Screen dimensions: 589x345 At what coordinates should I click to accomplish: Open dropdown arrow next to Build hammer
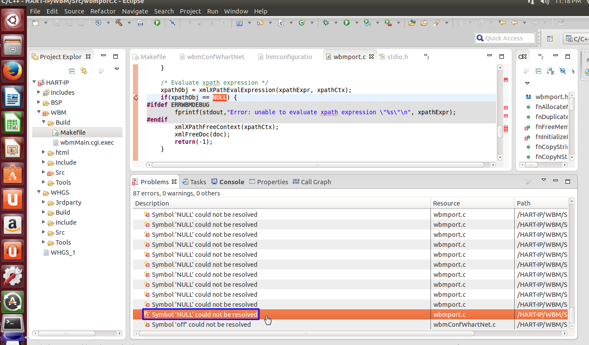[129, 23]
